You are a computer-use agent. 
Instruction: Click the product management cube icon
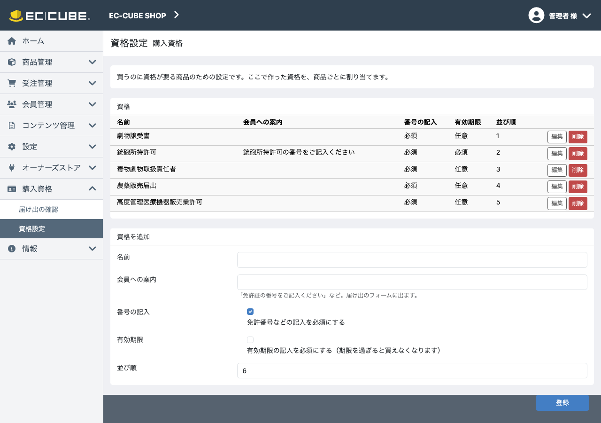12,62
